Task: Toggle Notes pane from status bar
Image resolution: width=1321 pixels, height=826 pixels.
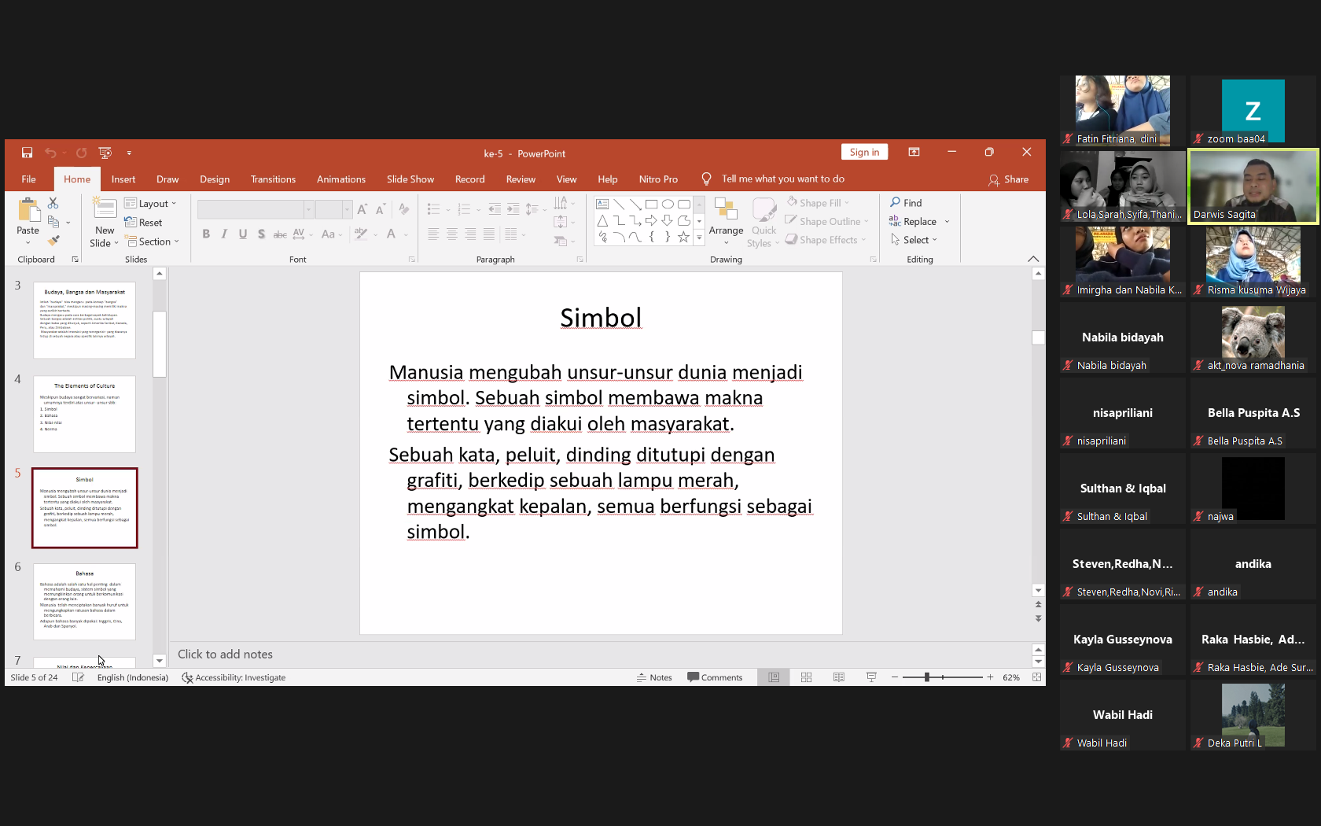Action: coord(654,677)
